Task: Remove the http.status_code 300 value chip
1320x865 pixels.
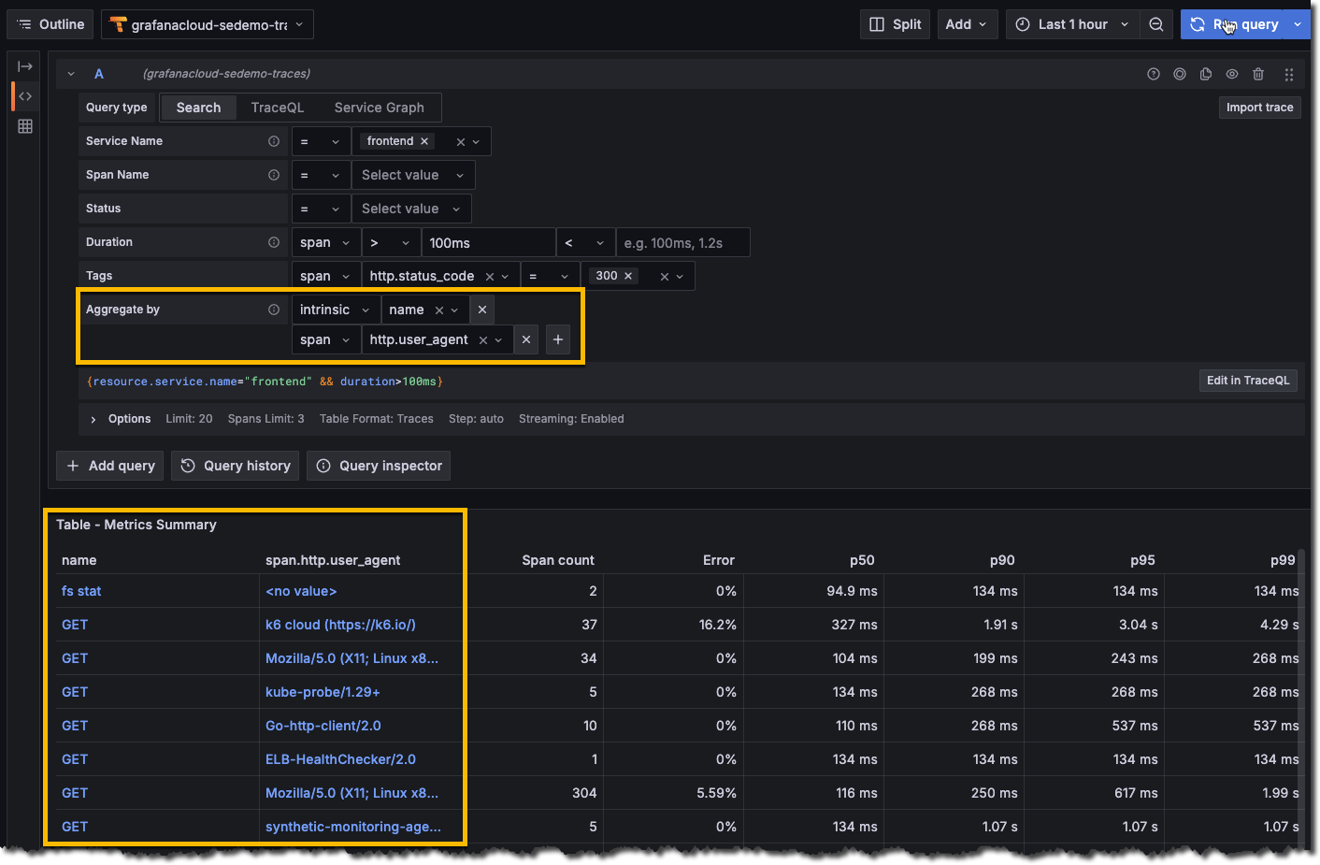Action: [627, 275]
